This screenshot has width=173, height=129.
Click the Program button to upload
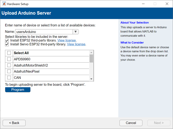tap(18, 90)
